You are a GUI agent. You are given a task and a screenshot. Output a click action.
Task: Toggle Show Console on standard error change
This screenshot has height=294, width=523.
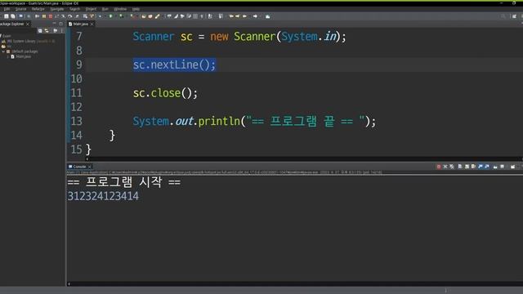click(x=487, y=167)
